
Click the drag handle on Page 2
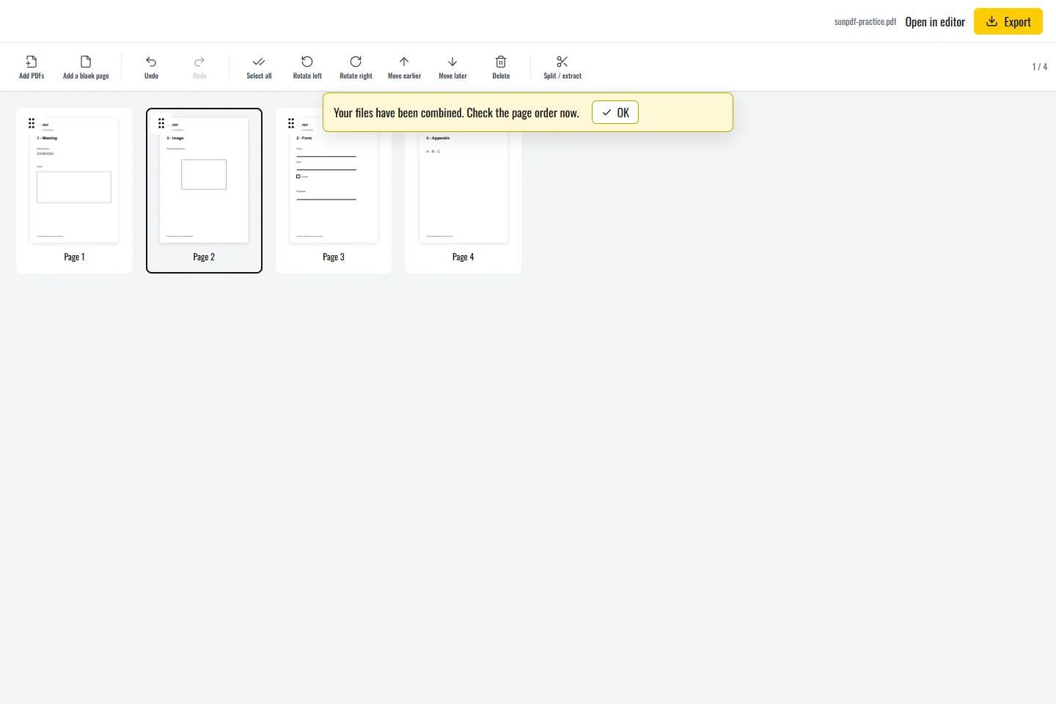click(161, 123)
